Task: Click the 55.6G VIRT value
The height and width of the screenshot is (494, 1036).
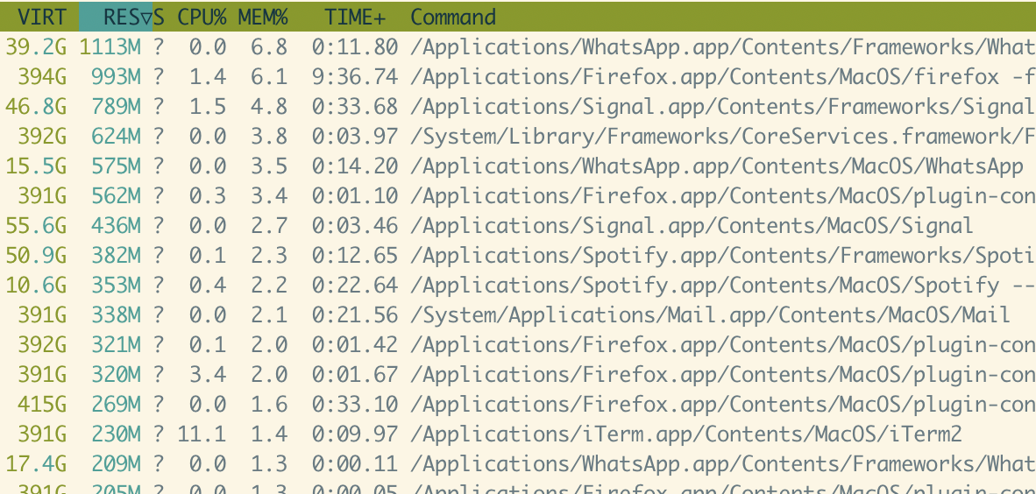Action: coord(36,225)
